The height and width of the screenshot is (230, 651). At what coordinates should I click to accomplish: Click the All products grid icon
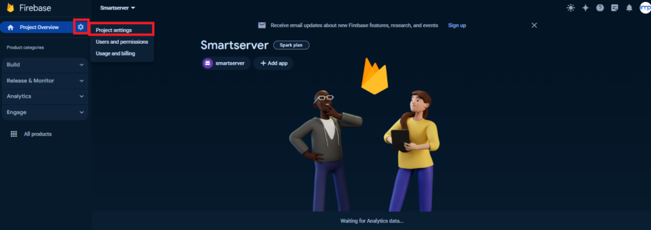pos(14,134)
